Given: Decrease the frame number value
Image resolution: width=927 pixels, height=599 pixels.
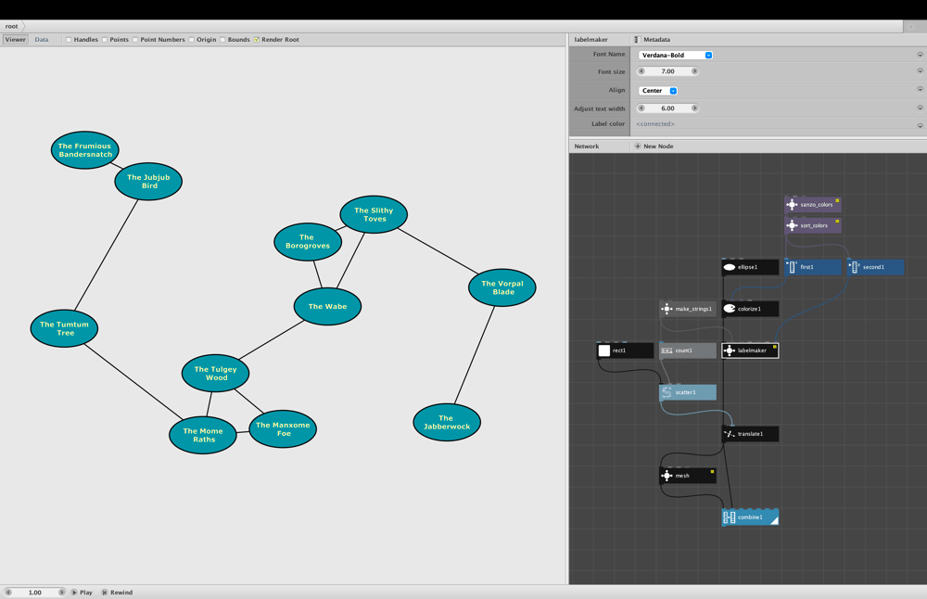Looking at the screenshot, I should (x=8, y=592).
